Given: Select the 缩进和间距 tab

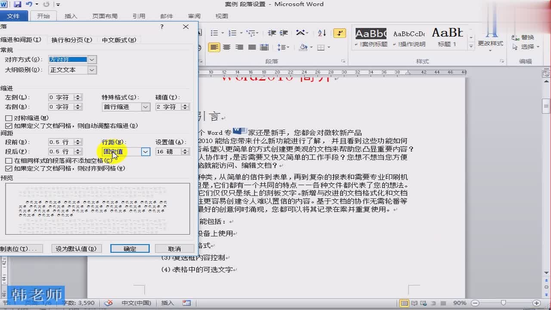Looking at the screenshot, I should [21, 40].
